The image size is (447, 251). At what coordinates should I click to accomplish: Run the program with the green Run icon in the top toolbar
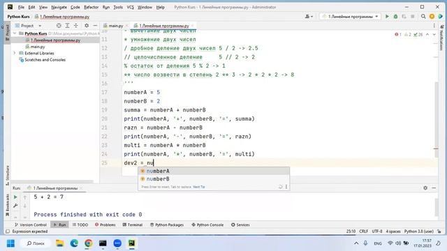point(387,17)
